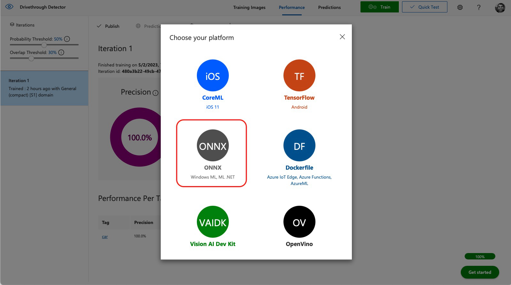Open the settings gear icon
This screenshot has height=285, width=511.
pos(460,7)
